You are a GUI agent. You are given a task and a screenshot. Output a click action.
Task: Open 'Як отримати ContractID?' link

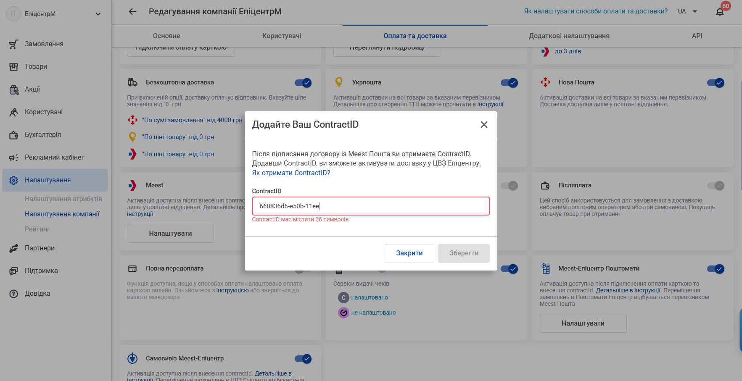(x=291, y=173)
